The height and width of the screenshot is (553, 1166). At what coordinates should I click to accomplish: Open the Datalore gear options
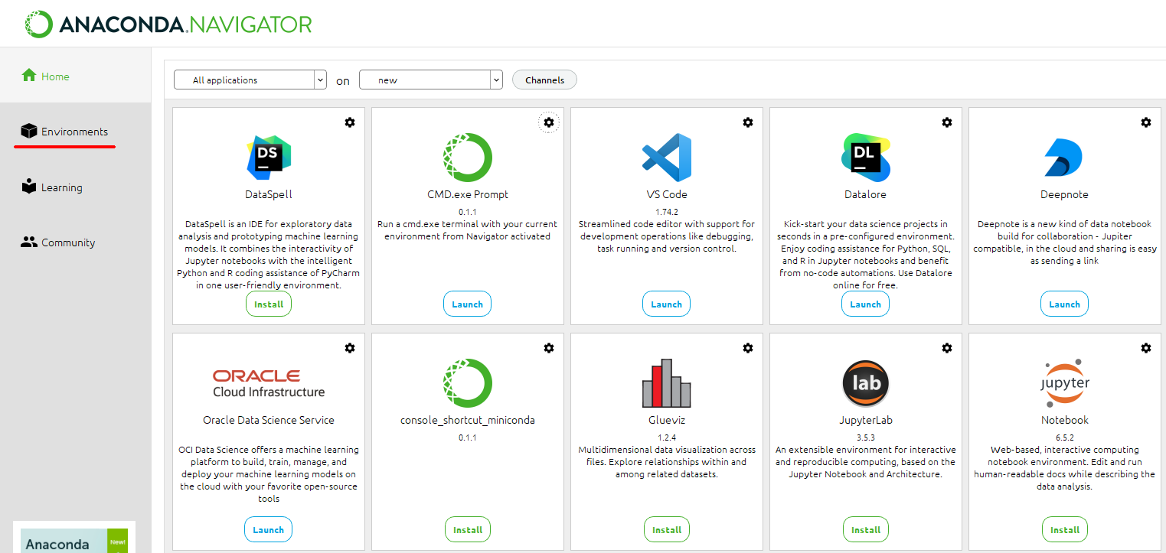pyautogui.click(x=947, y=122)
